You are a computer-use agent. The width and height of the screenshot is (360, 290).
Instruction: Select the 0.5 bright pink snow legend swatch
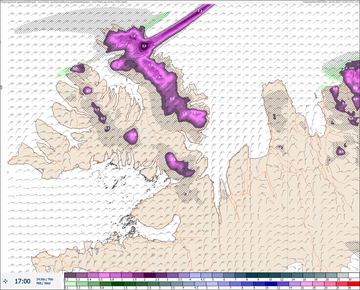pos(104,275)
